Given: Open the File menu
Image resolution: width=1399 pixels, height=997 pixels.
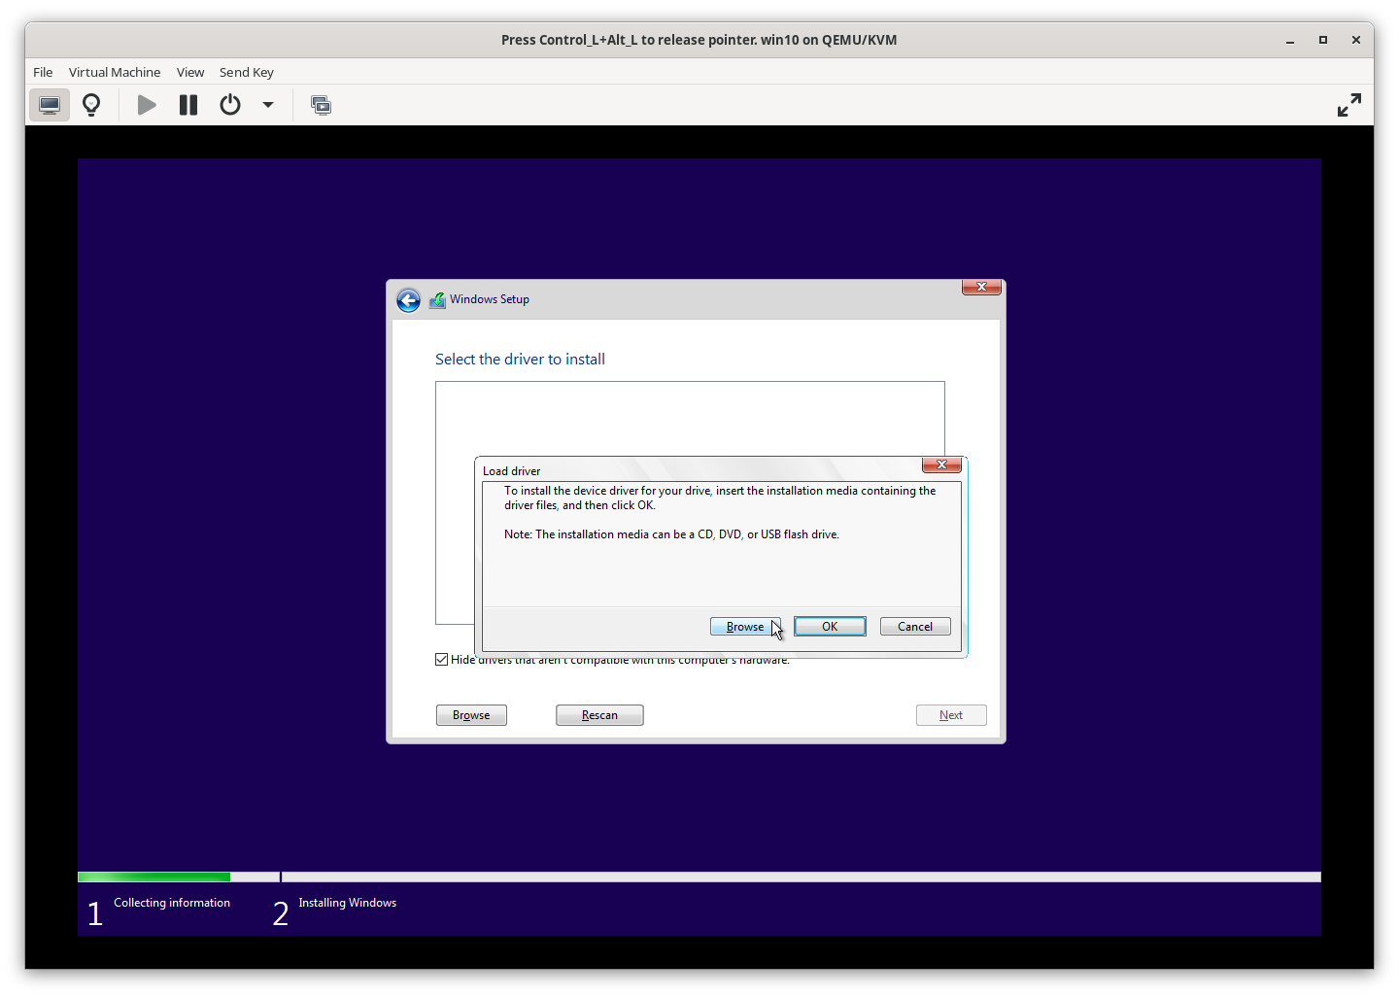Looking at the screenshot, I should tap(43, 72).
